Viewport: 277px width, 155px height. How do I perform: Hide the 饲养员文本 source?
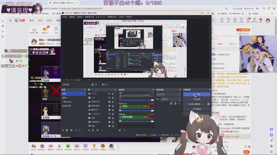109,102
